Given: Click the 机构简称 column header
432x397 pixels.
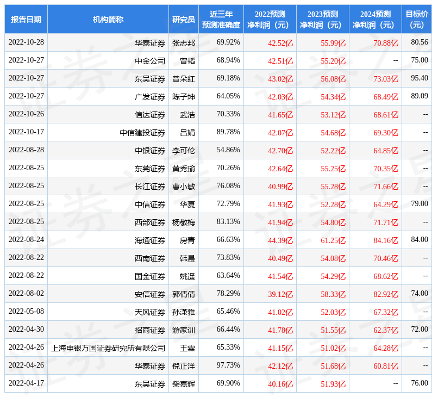Looking at the screenshot, I should [108, 20].
